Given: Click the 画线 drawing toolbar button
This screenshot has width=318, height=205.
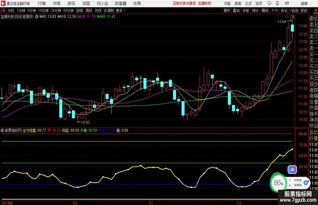Looking at the screenshot, I should point(265,11).
